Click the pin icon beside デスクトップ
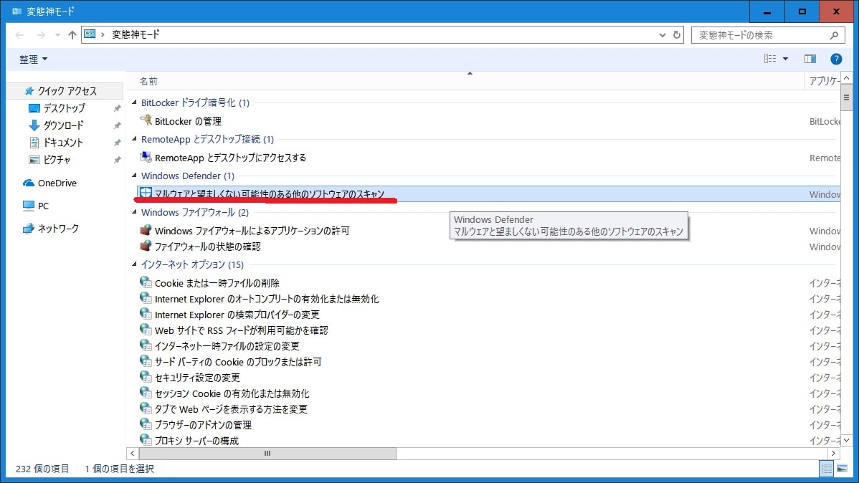 point(117,108)
